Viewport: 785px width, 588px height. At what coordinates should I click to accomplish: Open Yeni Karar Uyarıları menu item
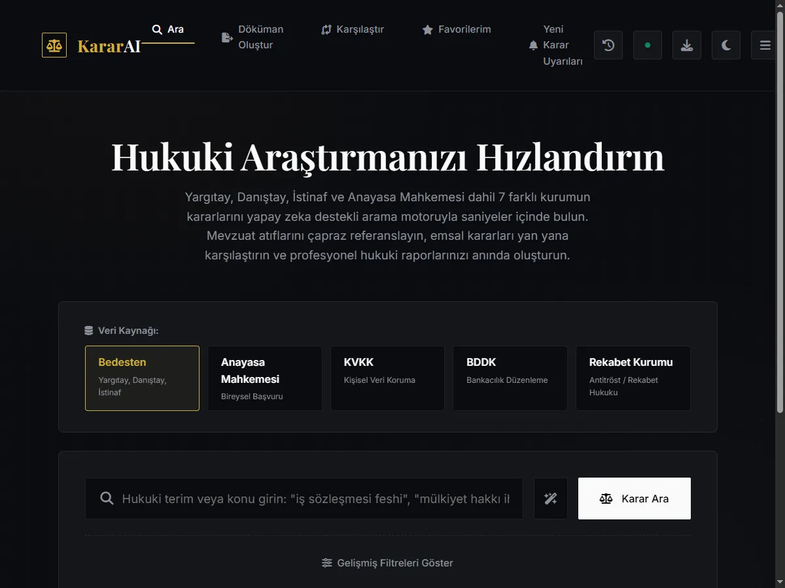point(555,45)
